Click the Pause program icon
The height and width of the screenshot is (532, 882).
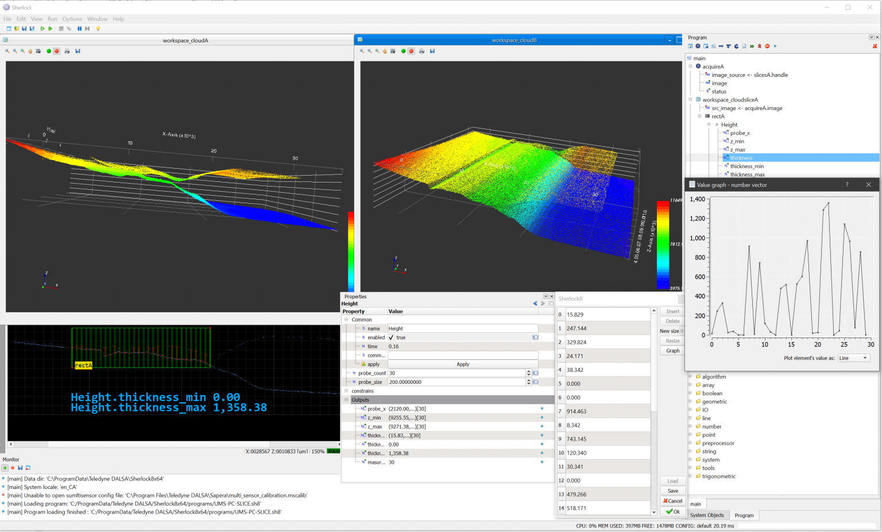pos(80,28)
